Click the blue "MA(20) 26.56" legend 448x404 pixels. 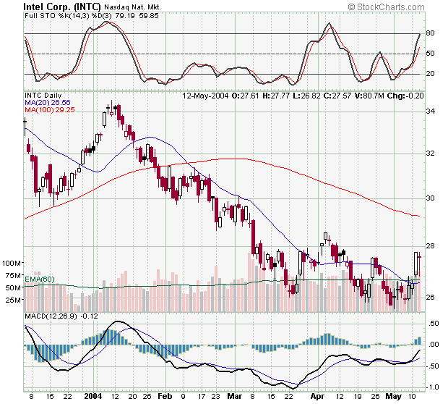pyautogui.click(x=48, y=102)
